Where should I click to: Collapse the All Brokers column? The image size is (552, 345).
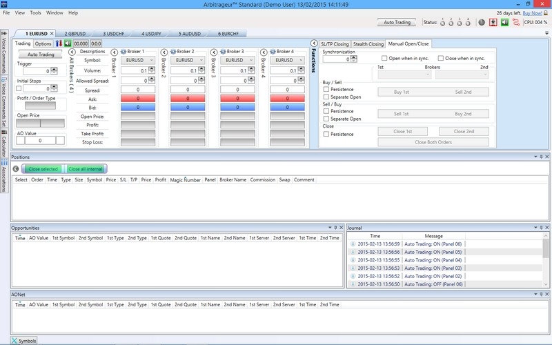(72, 52)
